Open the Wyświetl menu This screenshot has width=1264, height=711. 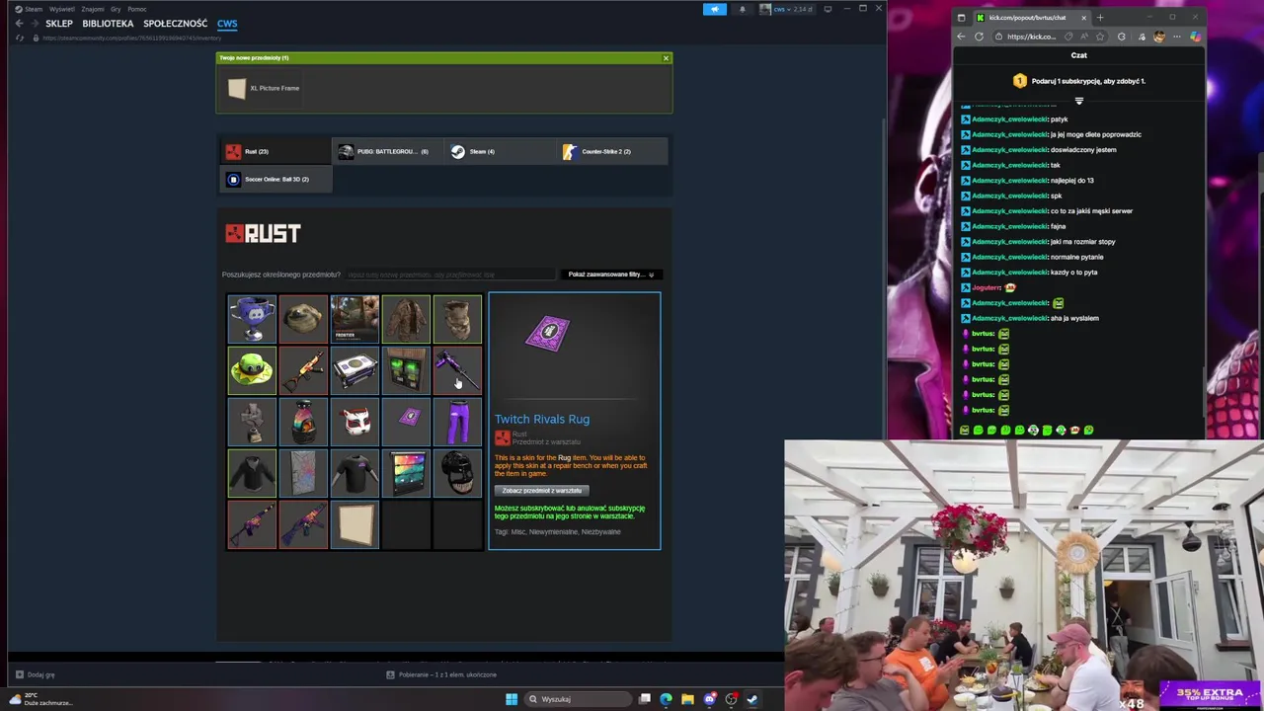point(61,9)
